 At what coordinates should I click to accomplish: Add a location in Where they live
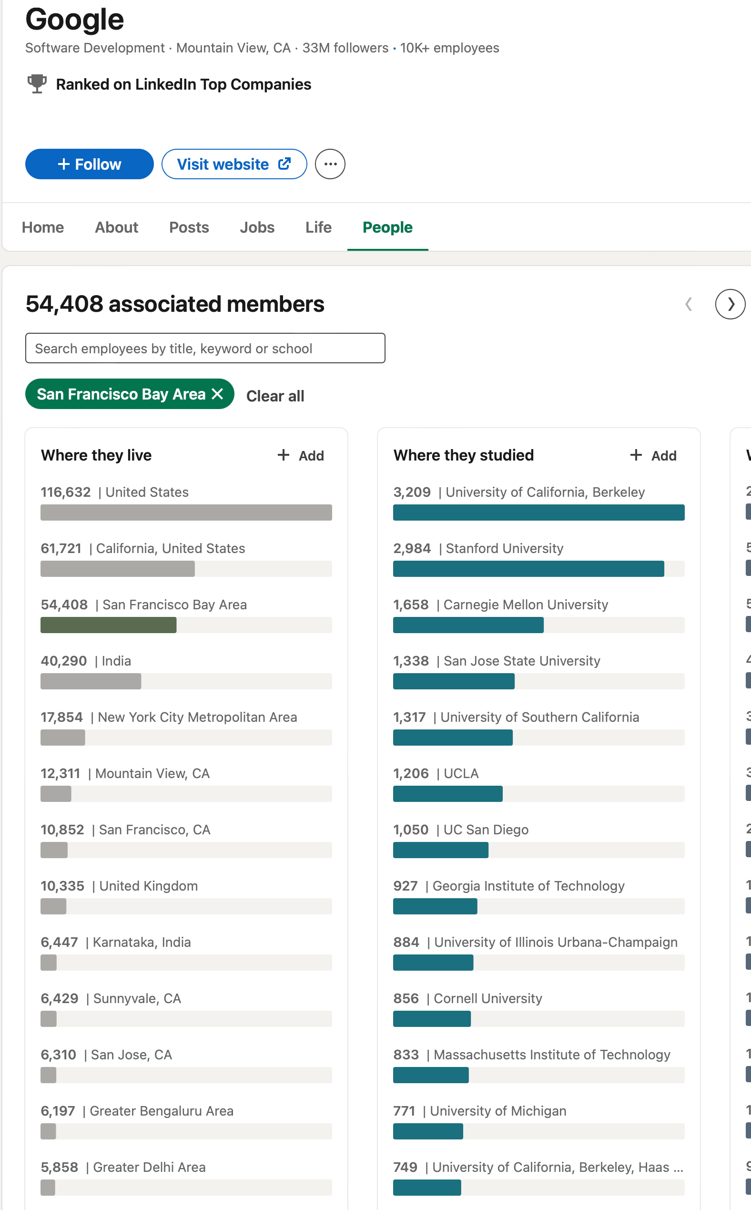[301, 455]
